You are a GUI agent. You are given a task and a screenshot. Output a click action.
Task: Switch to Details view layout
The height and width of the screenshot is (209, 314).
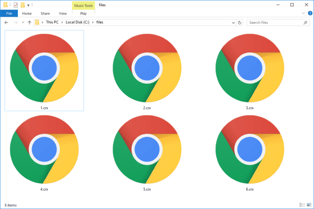coord(301,205)
